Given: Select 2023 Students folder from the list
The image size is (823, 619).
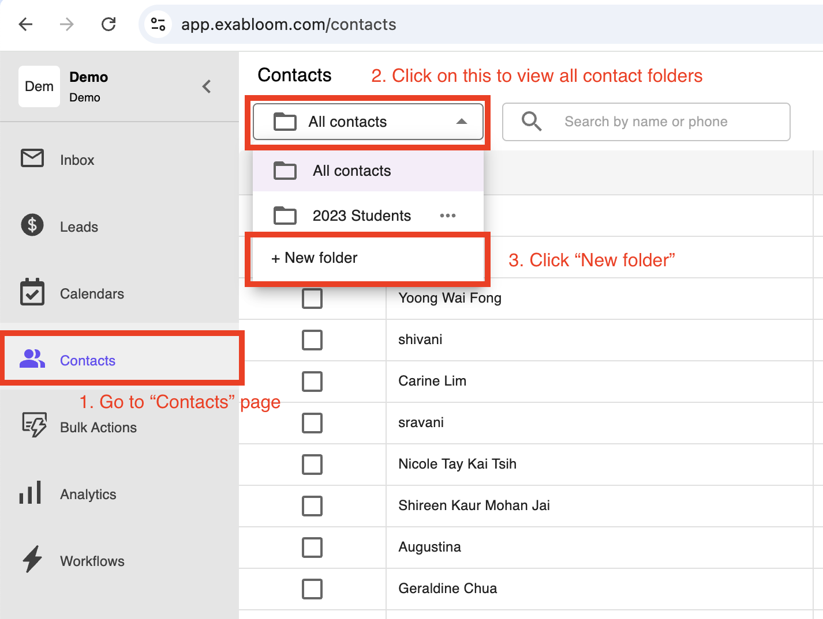Looking at the screenshot, I should [361, 215].
